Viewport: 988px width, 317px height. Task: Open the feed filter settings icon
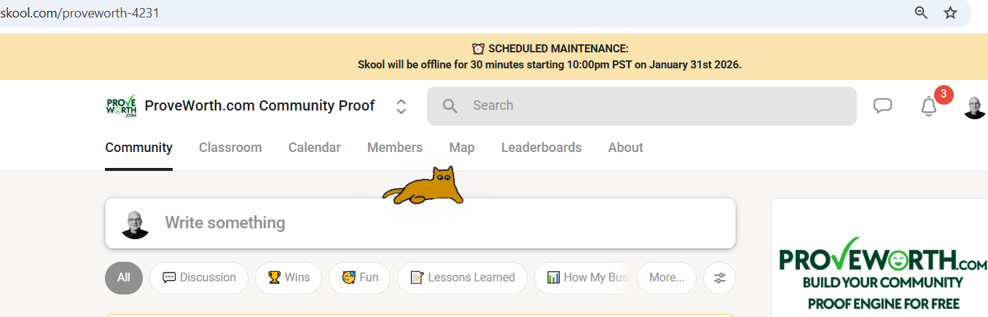tap(720, 278)
